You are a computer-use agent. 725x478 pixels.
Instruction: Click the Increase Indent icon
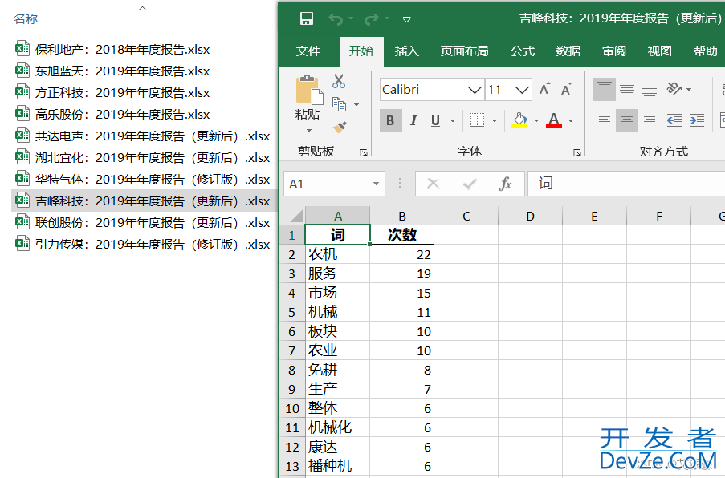pos(697,120)
